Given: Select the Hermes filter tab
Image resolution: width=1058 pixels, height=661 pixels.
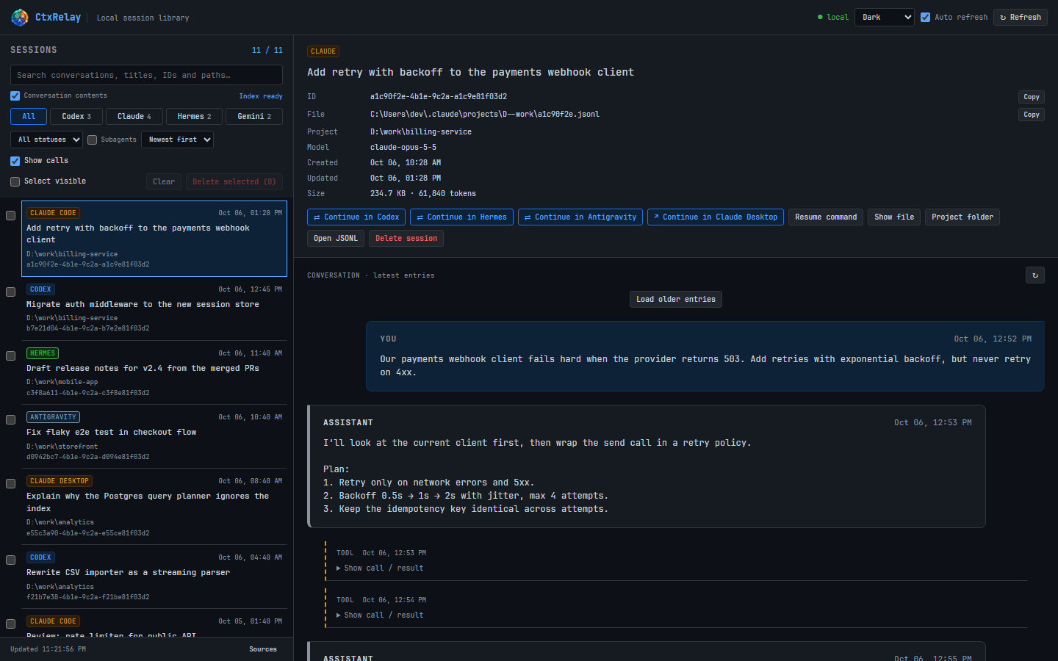Looking at the screenshot, I should click(x=194, y=116).
